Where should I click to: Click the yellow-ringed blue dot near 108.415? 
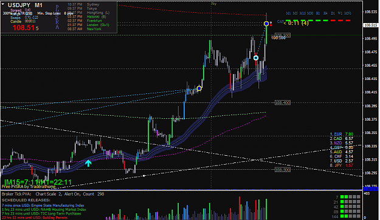[x=199, y=88]
